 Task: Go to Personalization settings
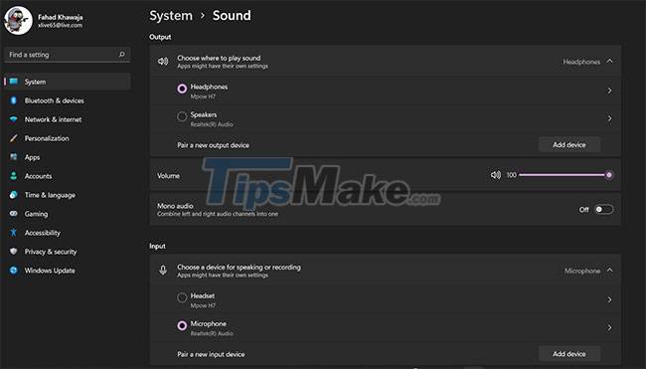[68, 138]
